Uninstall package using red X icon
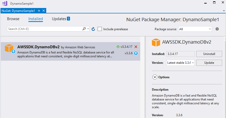This screenshot has width=226, height=118. pos(136,47)
